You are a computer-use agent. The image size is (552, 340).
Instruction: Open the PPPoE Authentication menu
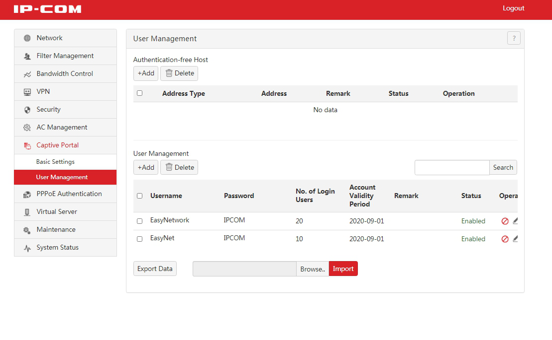click(66, 194)
